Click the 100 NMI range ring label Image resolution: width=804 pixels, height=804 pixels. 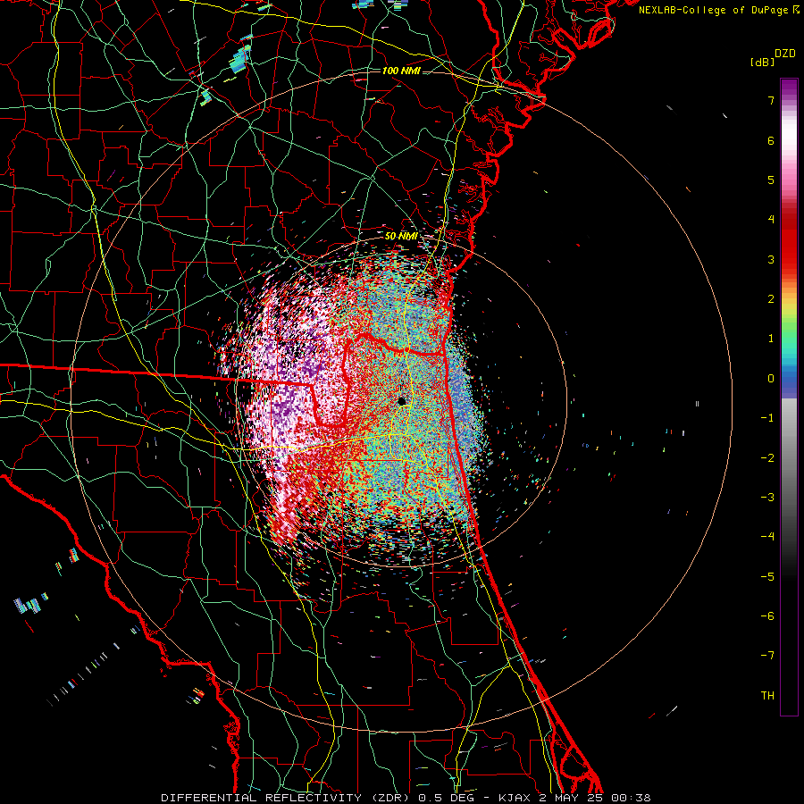(401, 71)
